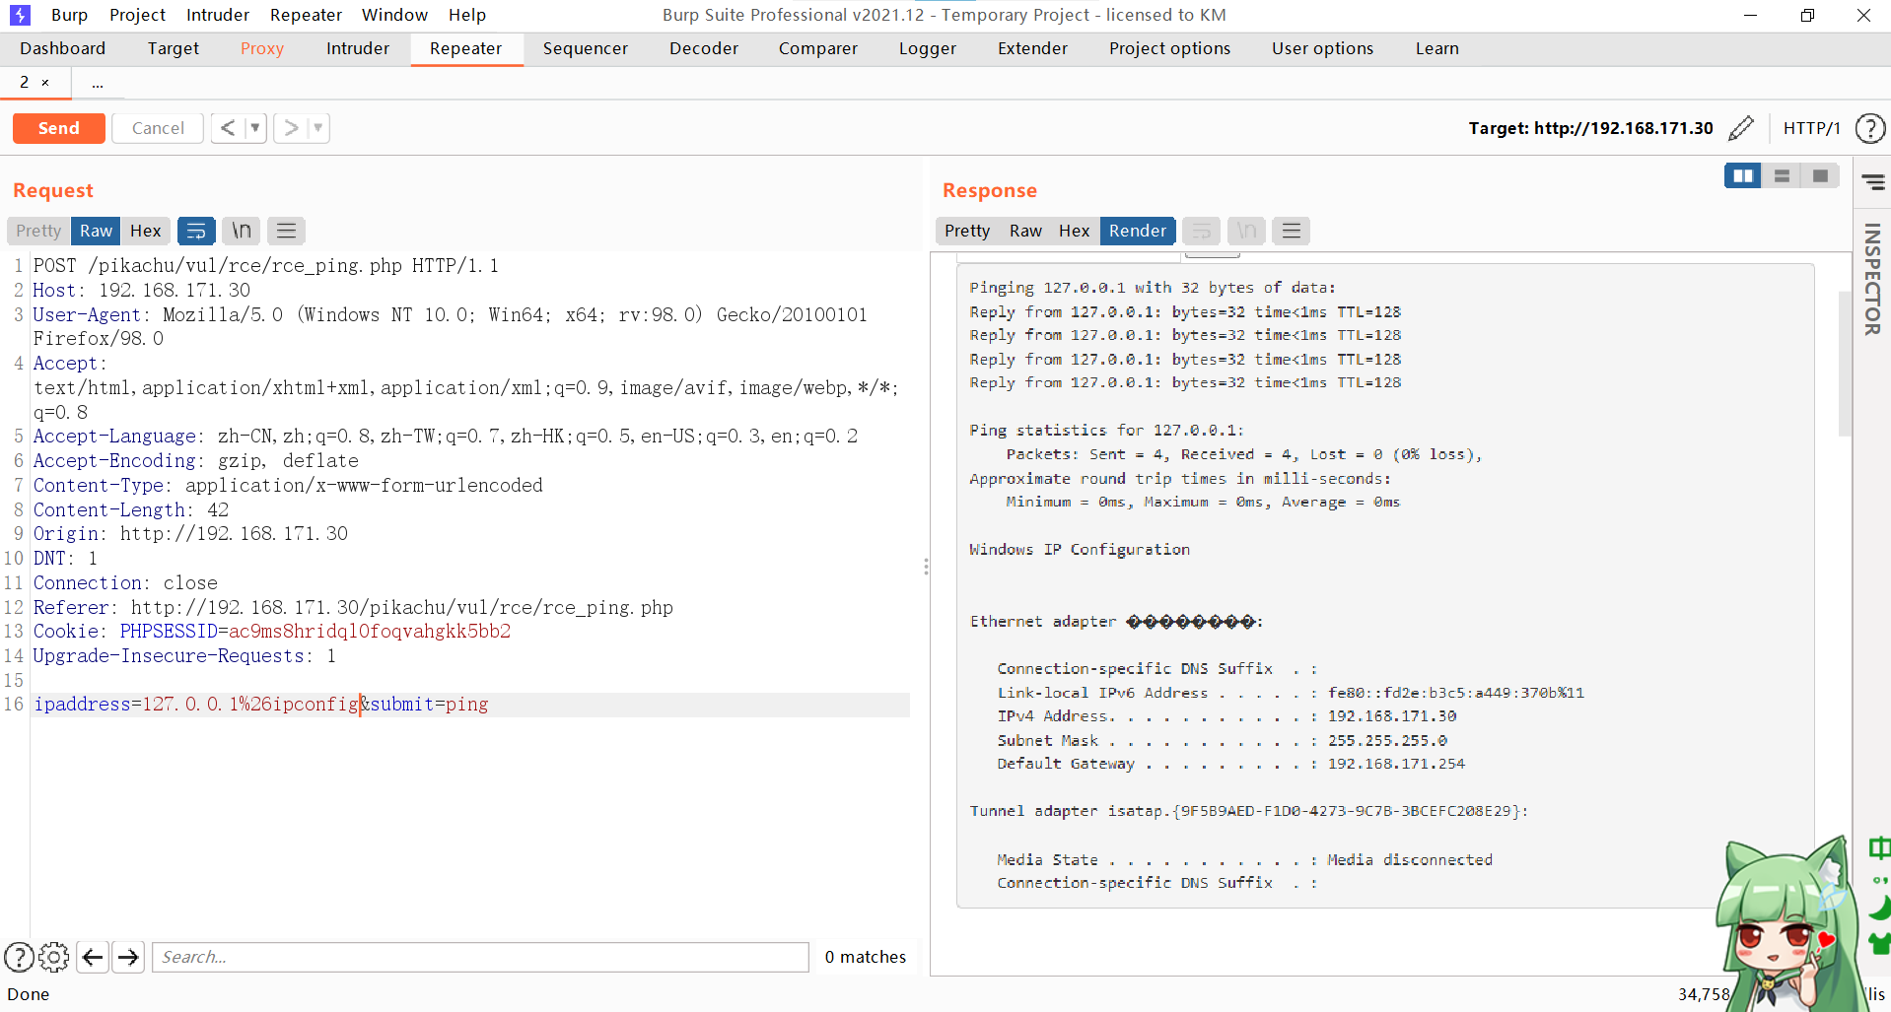Switch to the Extender tab
Image resolution: width=1891 pixels, height=1012 pixels.
coord(1032,48)
